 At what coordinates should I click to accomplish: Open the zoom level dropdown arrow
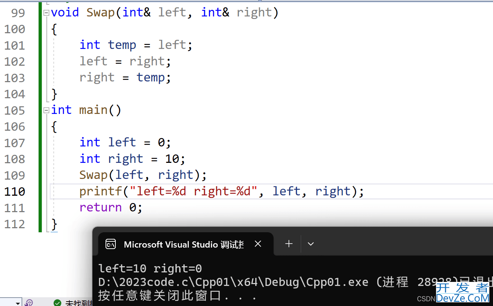[18, 303]
